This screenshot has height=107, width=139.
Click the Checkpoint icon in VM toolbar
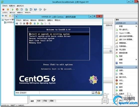pos(42,23)
